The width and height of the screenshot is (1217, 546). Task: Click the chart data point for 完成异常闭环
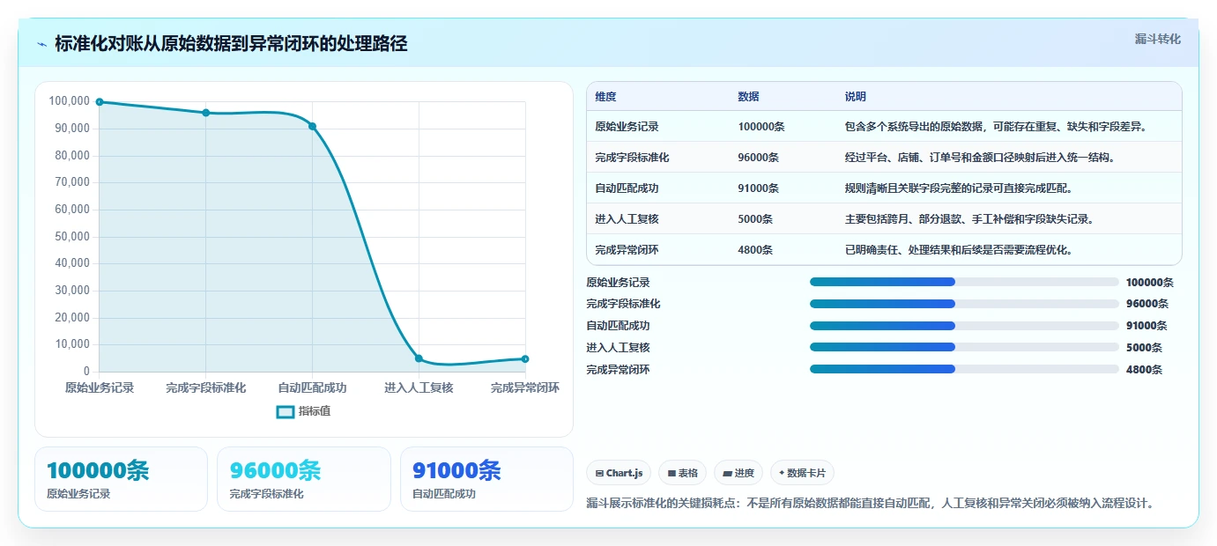pos(525,358)
